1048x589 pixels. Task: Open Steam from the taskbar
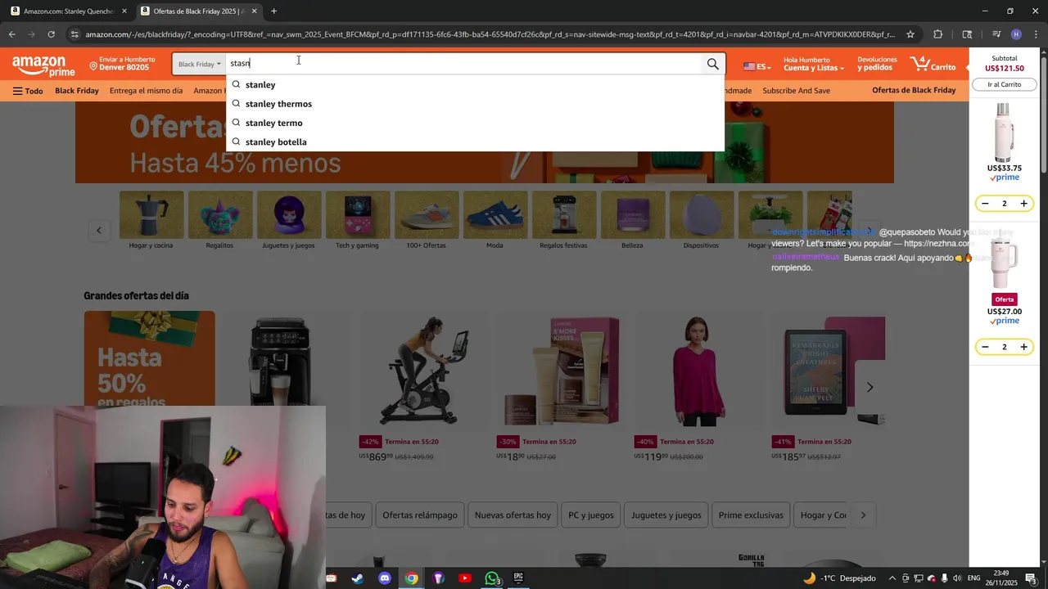[x=358, y=578]
